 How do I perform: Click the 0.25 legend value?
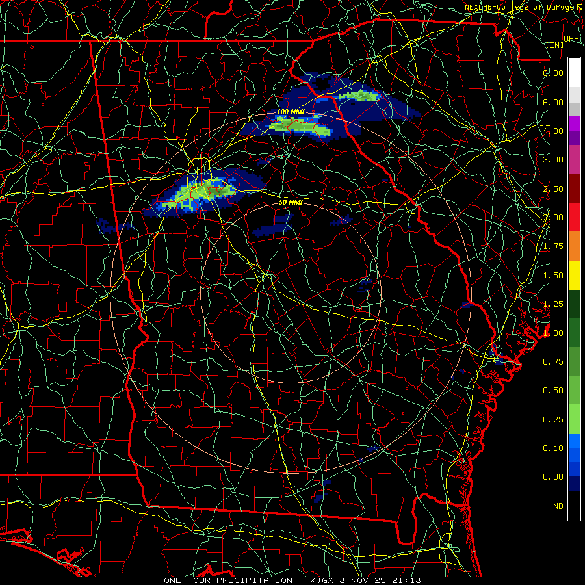pyautogui.click(x=553, y=420)
